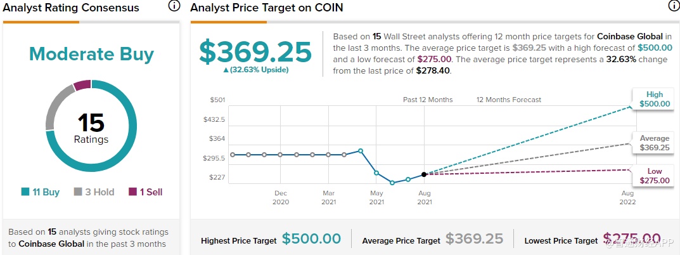680x255 pixels.
Task: Click the purple Sell legend square
Action: tap(133, 192)
